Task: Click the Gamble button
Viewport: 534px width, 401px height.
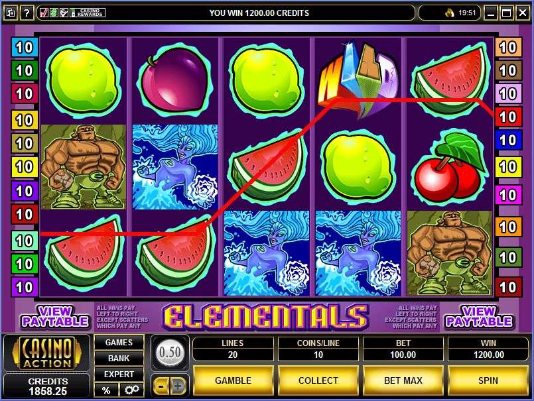Action: 234,380
